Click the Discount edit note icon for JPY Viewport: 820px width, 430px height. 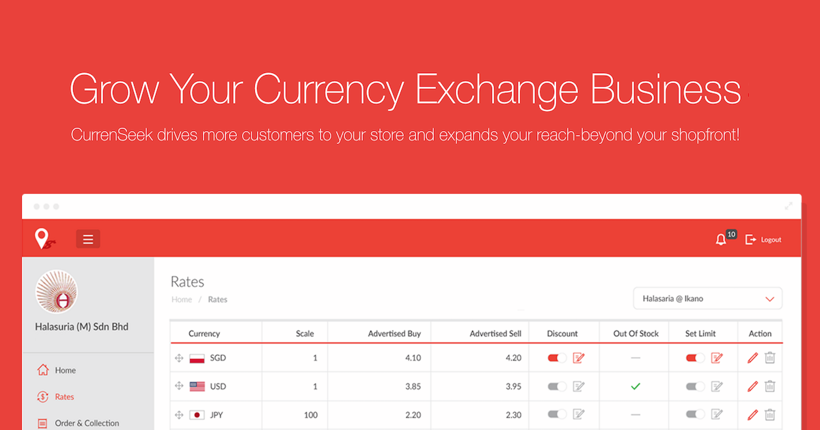click(x=579, y=414)
